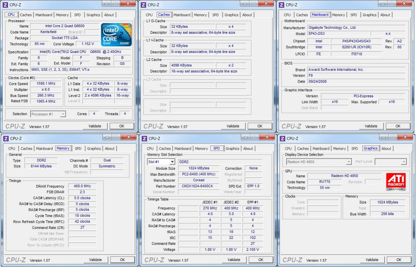The width and height of the screenshot is (416, 267).
Task: Click the Kentsfield code name field
Action: click(x=48, y=32)
